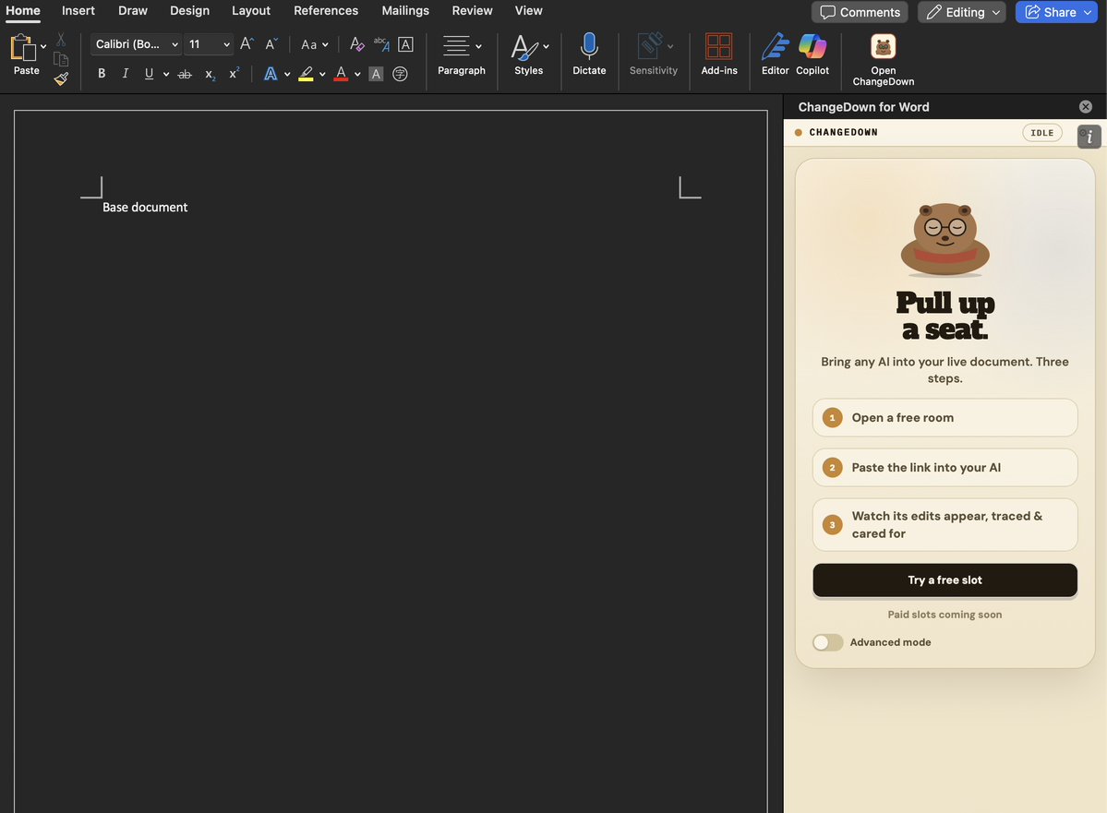Click the IDLE status badge
The height and width of the screenshot is (813, 1107).
coord(1042,133)
